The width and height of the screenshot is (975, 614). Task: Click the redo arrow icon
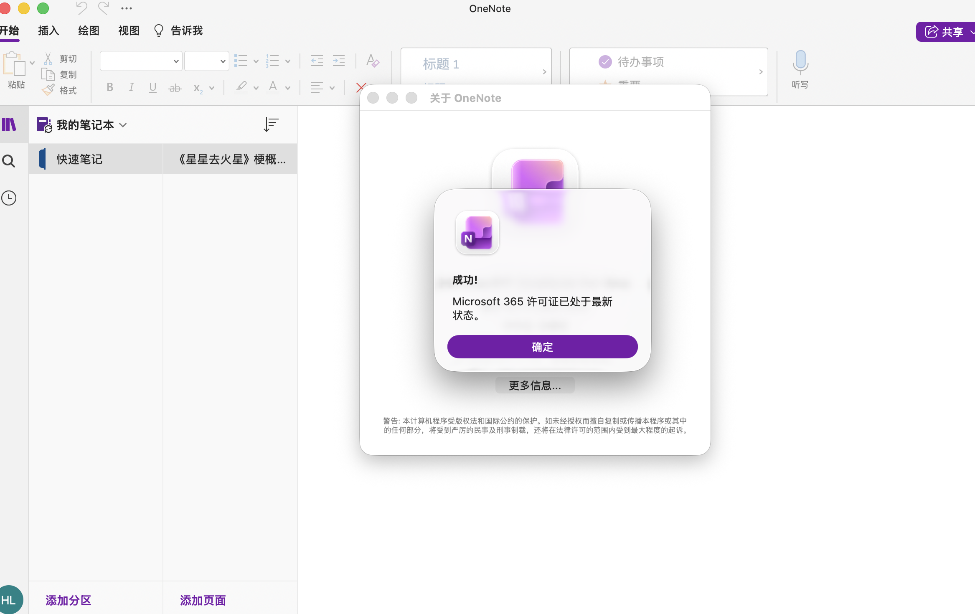point(104,8)
